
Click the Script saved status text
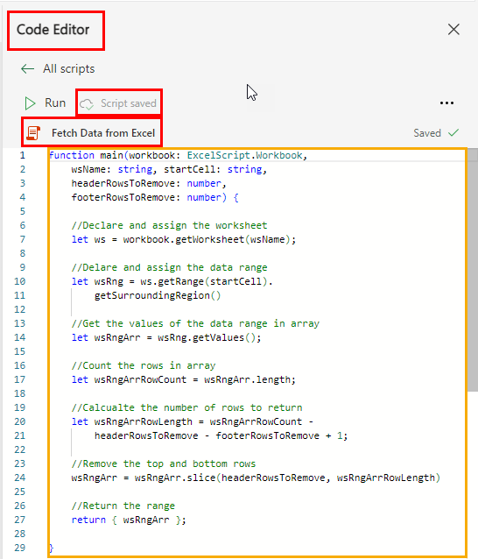[x=128, y=103]
